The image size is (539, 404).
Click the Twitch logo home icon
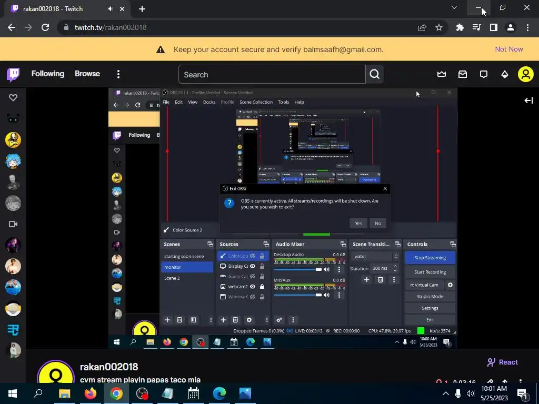point(13,74)
